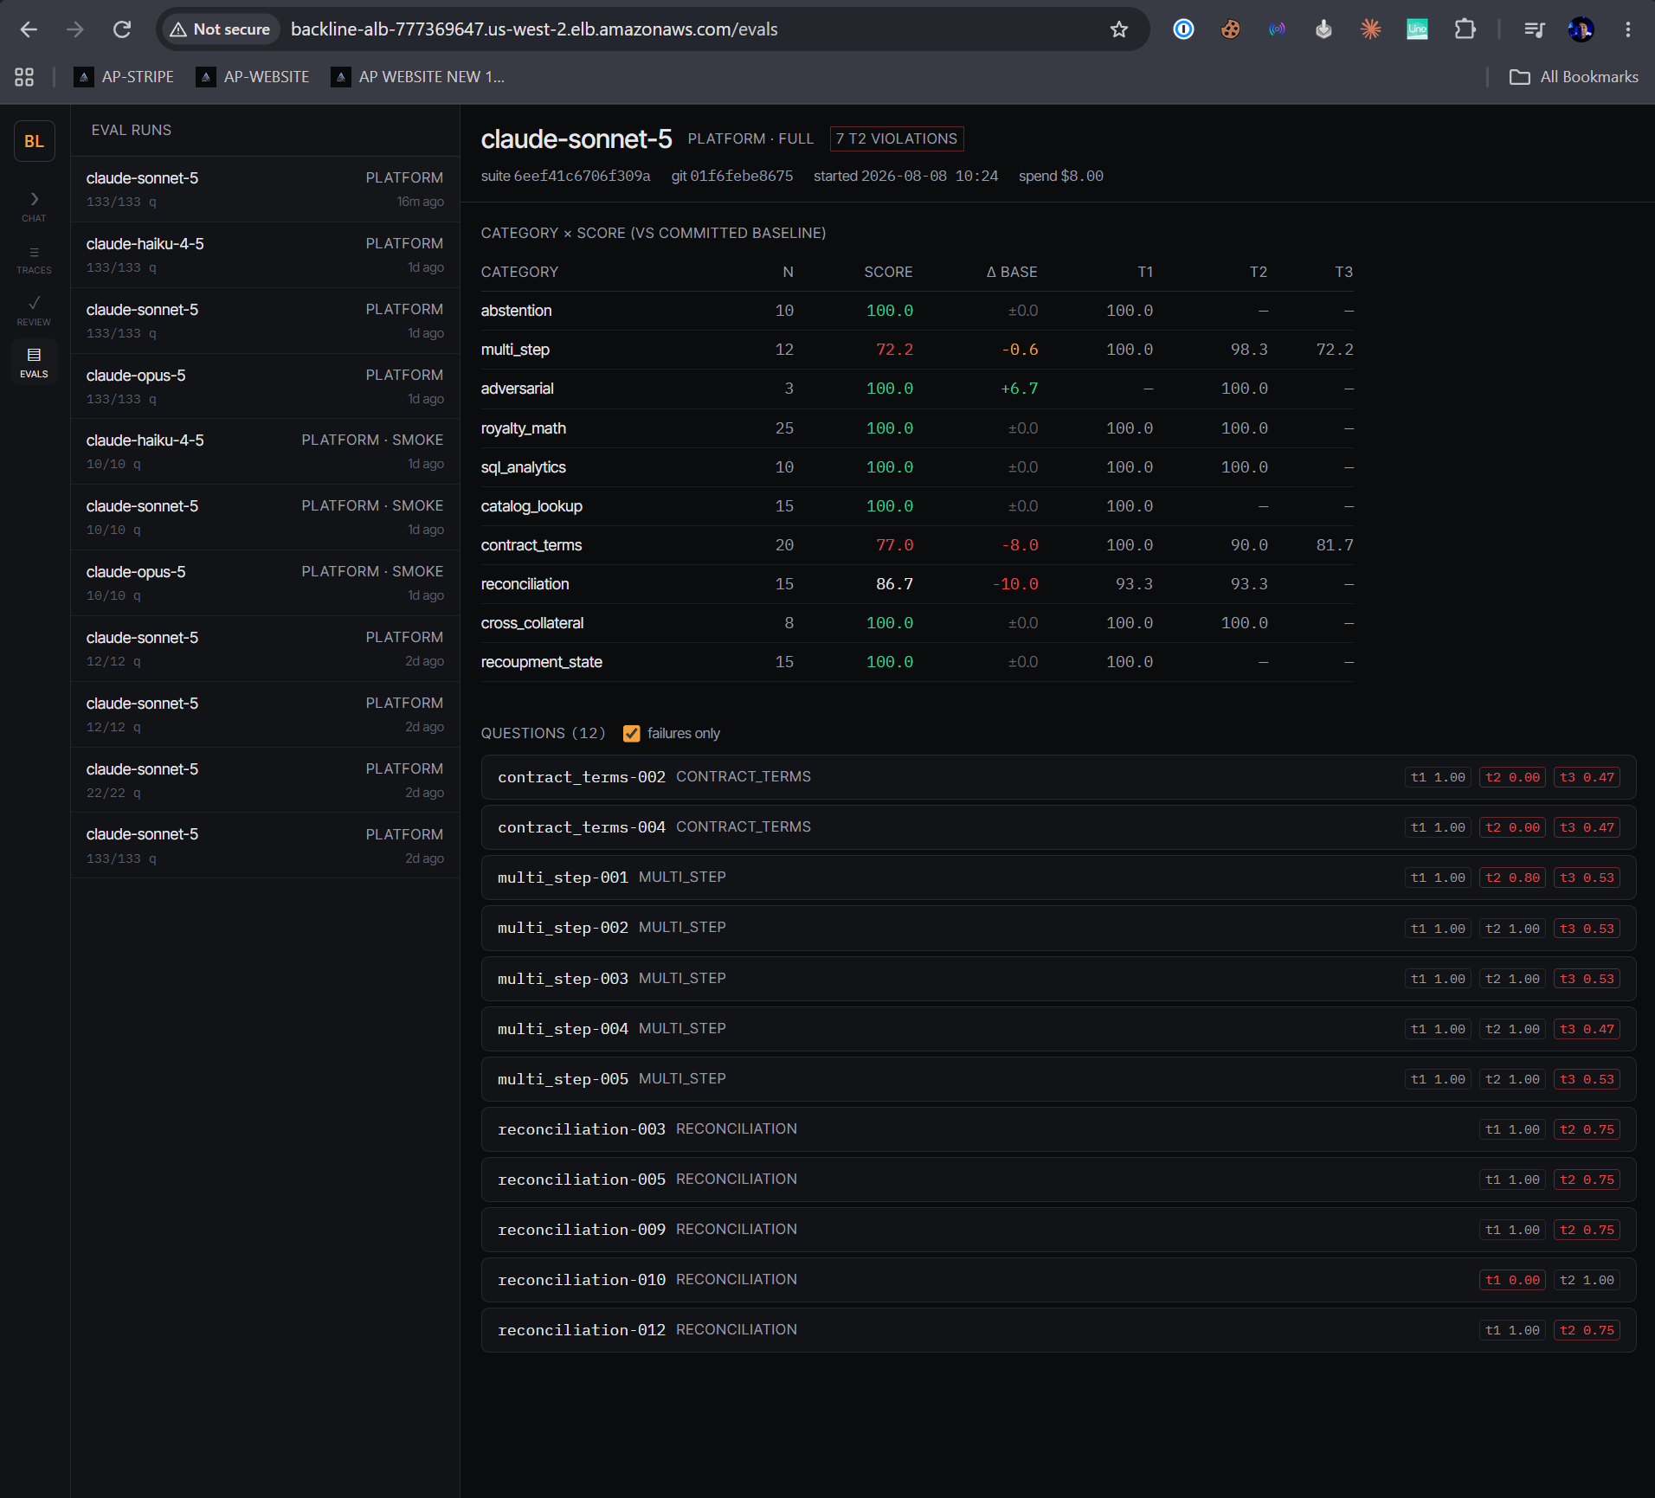Open the Chrome three-dot menu
Screen dimensions: 1655x1498
[1628, 29]
